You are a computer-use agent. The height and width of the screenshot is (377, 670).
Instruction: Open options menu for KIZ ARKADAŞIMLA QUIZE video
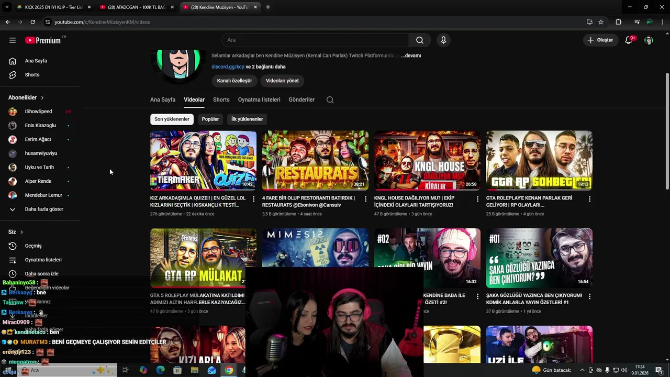pyautogui.click(x=253, y=199)
